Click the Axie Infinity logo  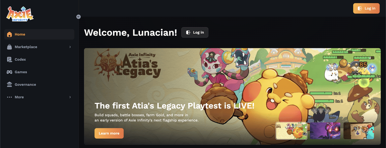(20, 14)
